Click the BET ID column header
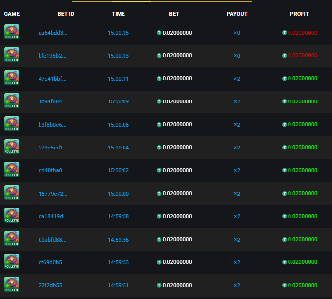 (66, 14)
